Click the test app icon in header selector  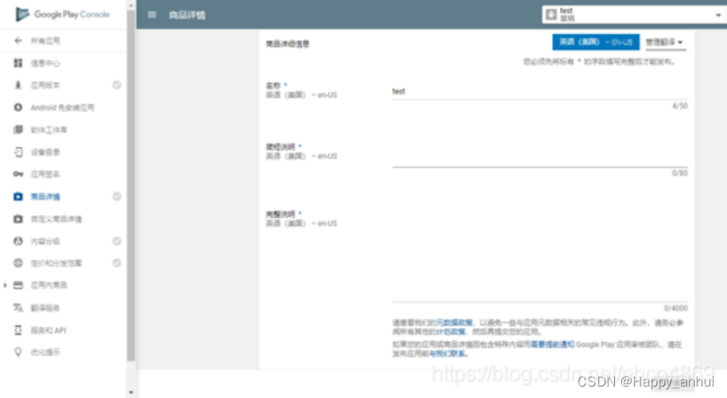tap(551, 15)
